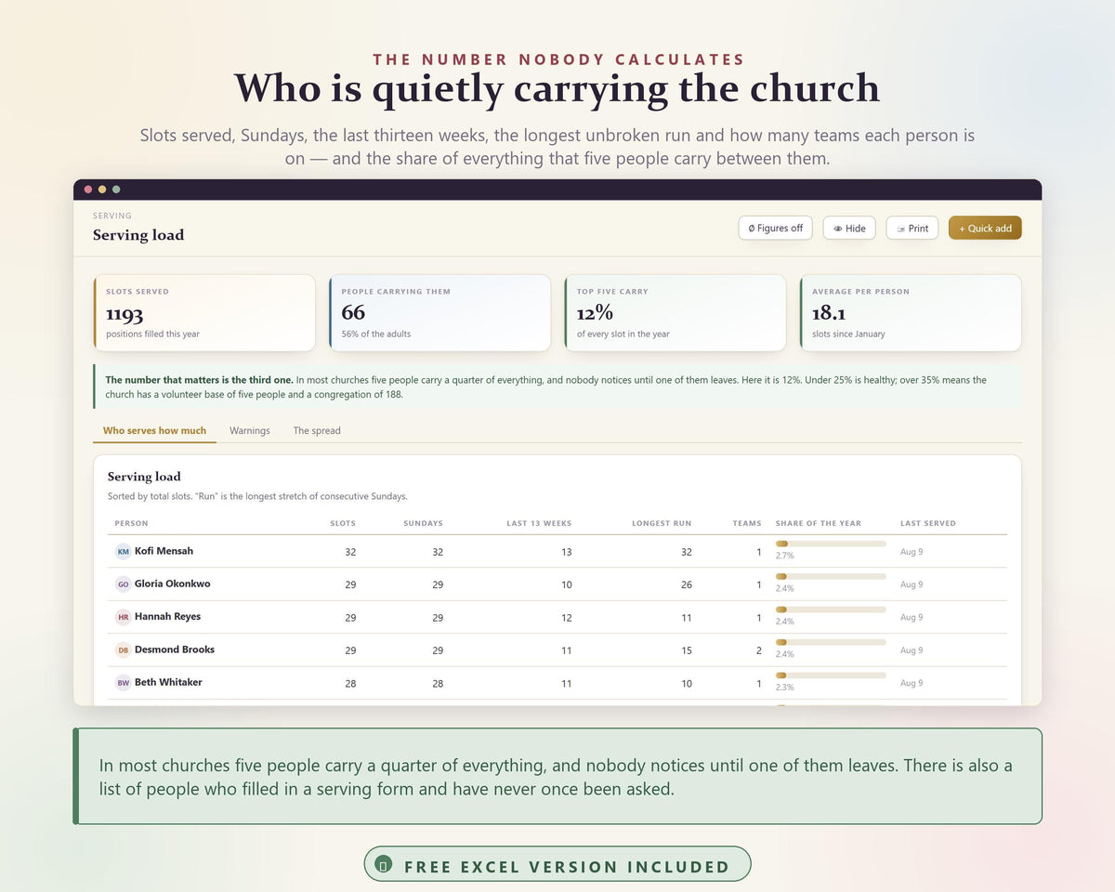Image resolution: width=1115 pixels, height=892 pixels.
Task: Select the name Desmond Brooks
Action: click(x=175, y=649)
